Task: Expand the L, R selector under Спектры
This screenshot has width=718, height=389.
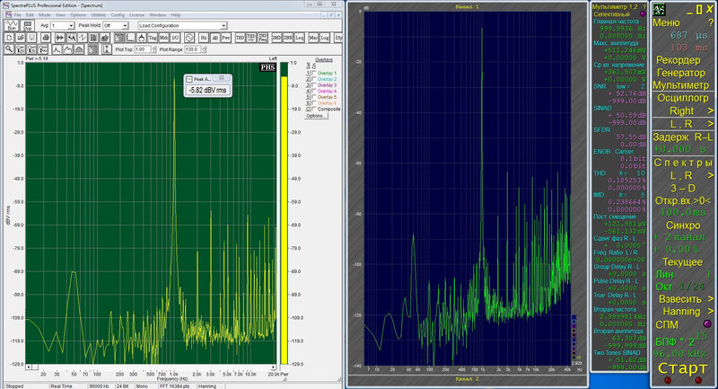Action: tap(710, 175)
